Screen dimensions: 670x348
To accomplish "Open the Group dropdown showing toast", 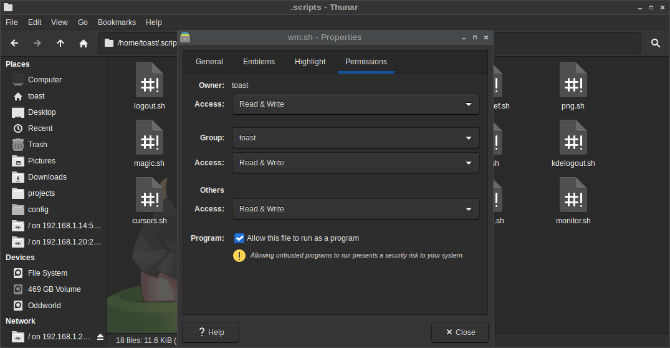I will 355,138.
